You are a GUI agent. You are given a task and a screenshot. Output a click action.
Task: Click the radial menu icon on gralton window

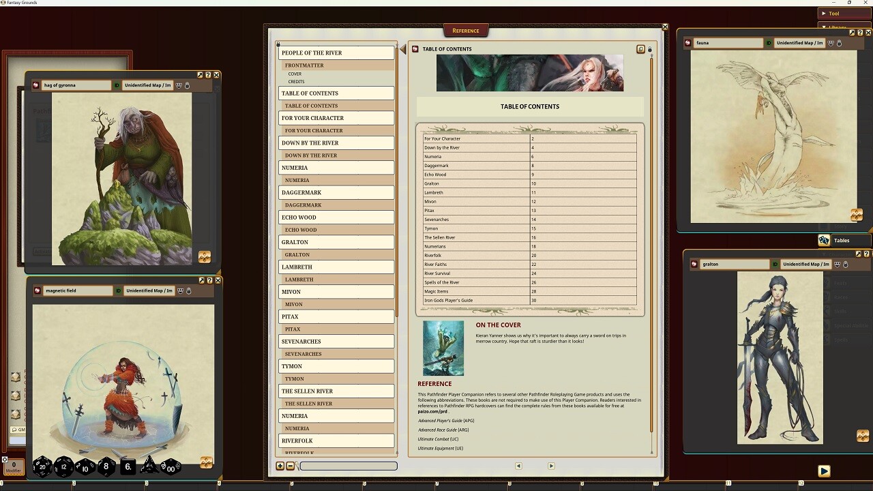[863, 436]
